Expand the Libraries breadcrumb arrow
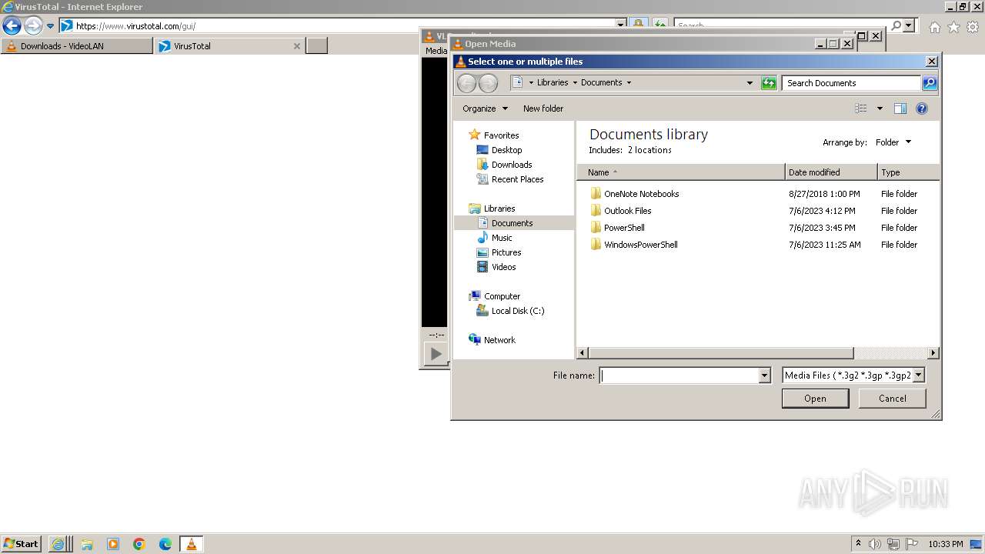The image size is (985, 554). click(x=575, y=83)
